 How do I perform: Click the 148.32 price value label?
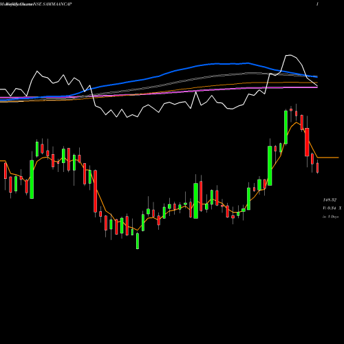click(330, 200)
